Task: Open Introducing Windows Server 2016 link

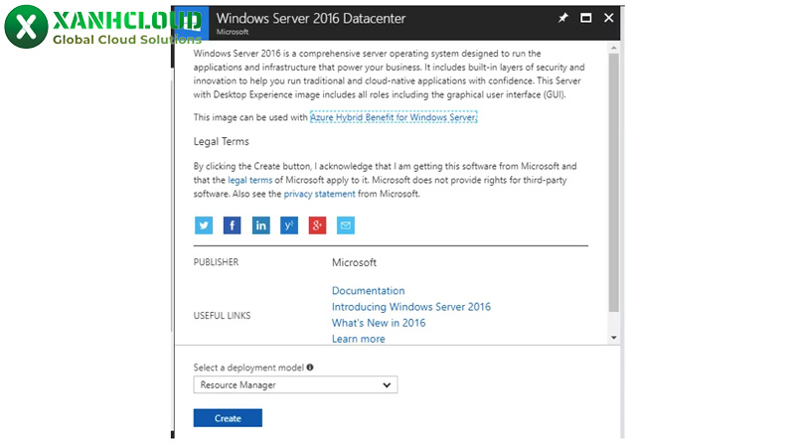Action: [411, 307]
